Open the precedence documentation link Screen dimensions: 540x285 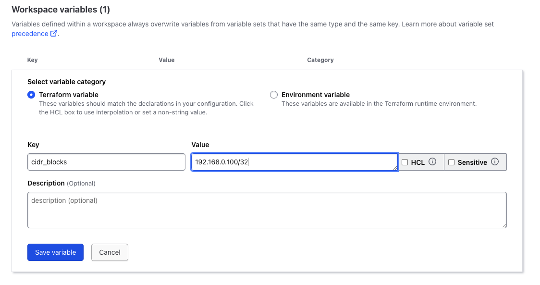tap(30, 34)
